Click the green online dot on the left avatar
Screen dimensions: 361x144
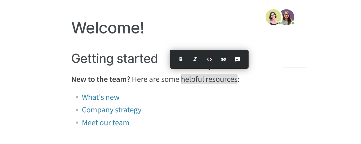[280, 23]
